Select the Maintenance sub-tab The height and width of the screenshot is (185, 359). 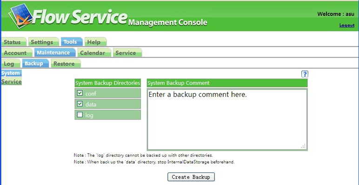tap(55, 52)
